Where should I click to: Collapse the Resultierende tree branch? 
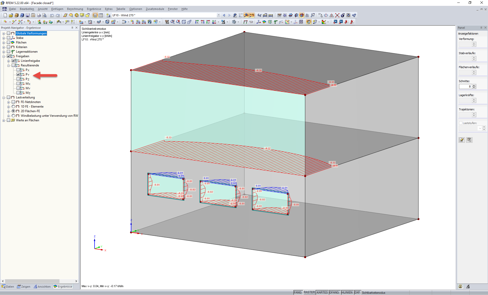pos(9,65)
